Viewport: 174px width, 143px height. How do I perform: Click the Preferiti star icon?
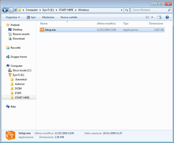pyautogui.click(x=8, y=25)
